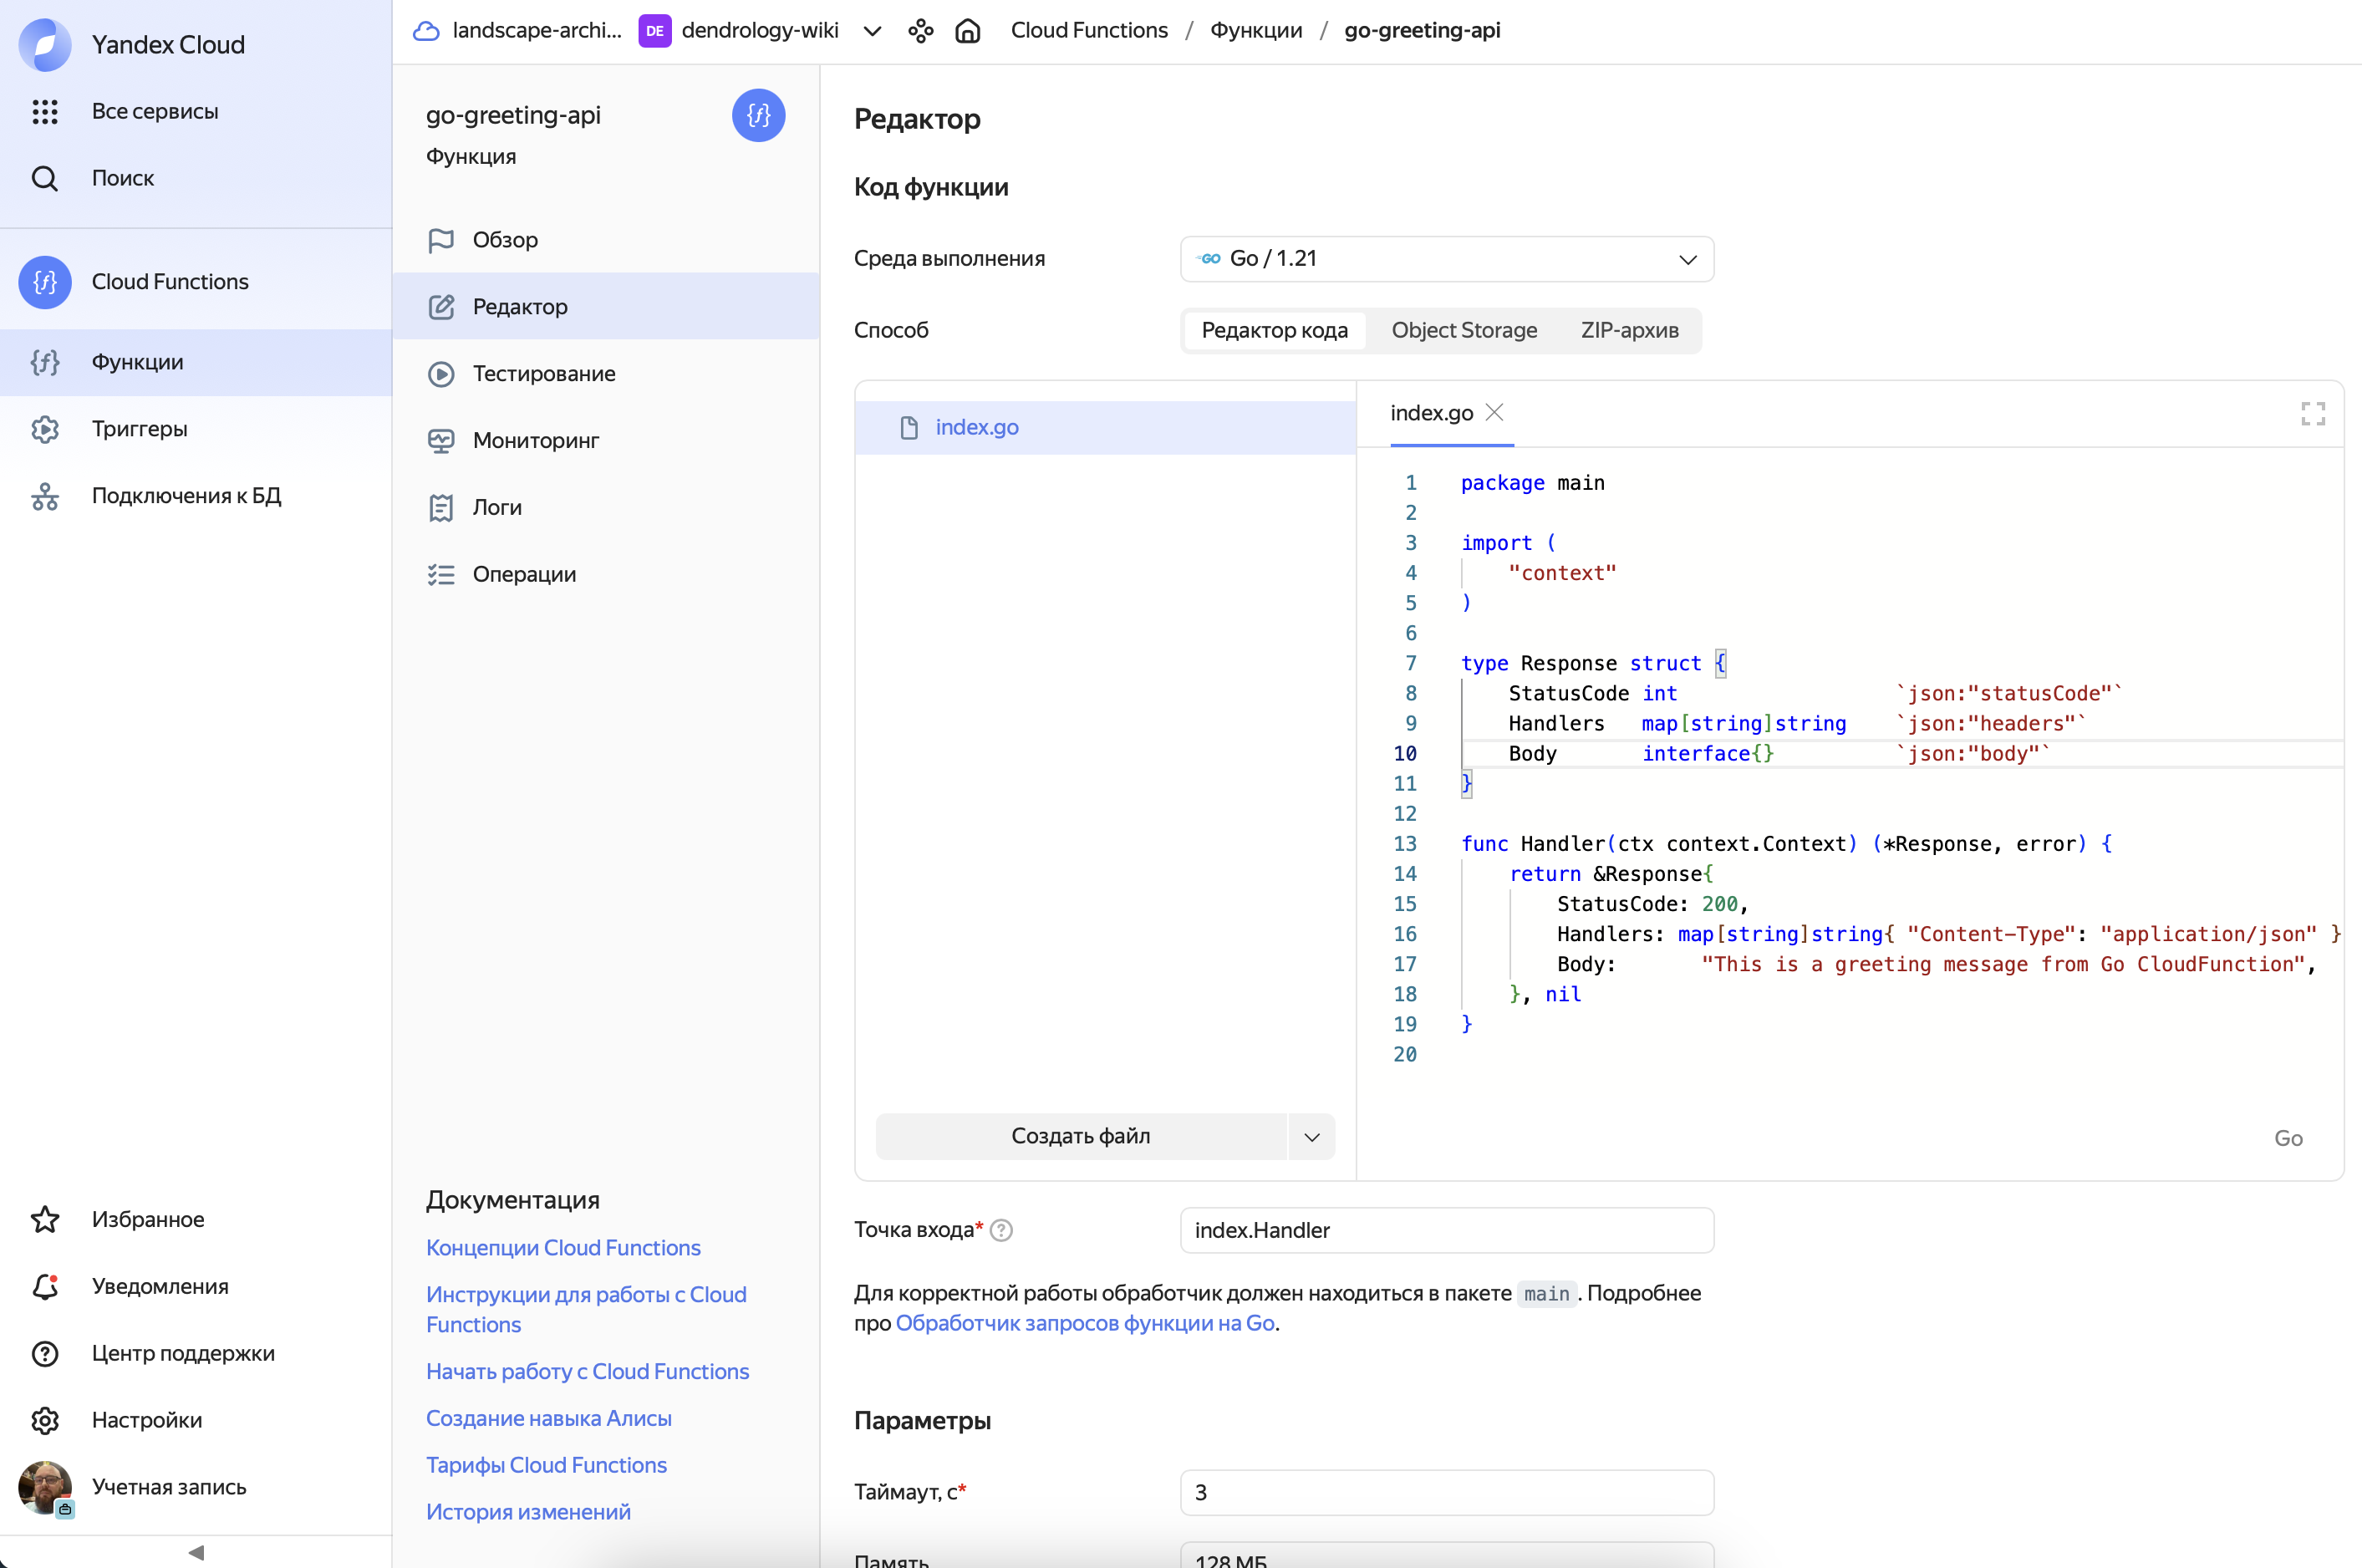Open Функции breadcrumb link
Screen dimensions: 2362x1568
pyautogui.click(x=1256, y=31)
